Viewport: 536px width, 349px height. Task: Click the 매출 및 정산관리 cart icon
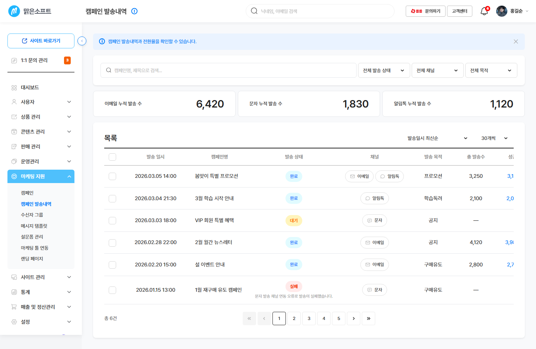(14, 307)
